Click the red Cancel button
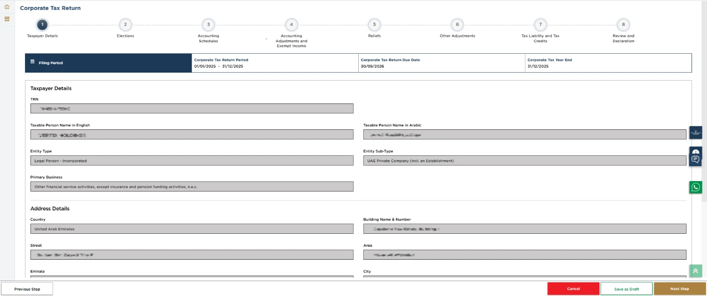Viewport: 707px width, 296px height. (x=573, y=289)
